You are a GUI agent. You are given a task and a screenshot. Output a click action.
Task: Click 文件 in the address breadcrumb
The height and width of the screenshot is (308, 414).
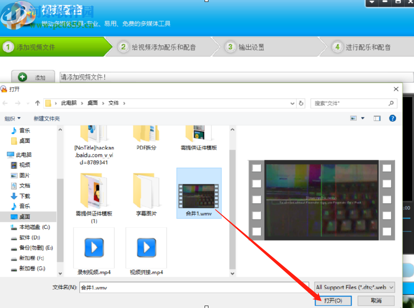(113, 103)
